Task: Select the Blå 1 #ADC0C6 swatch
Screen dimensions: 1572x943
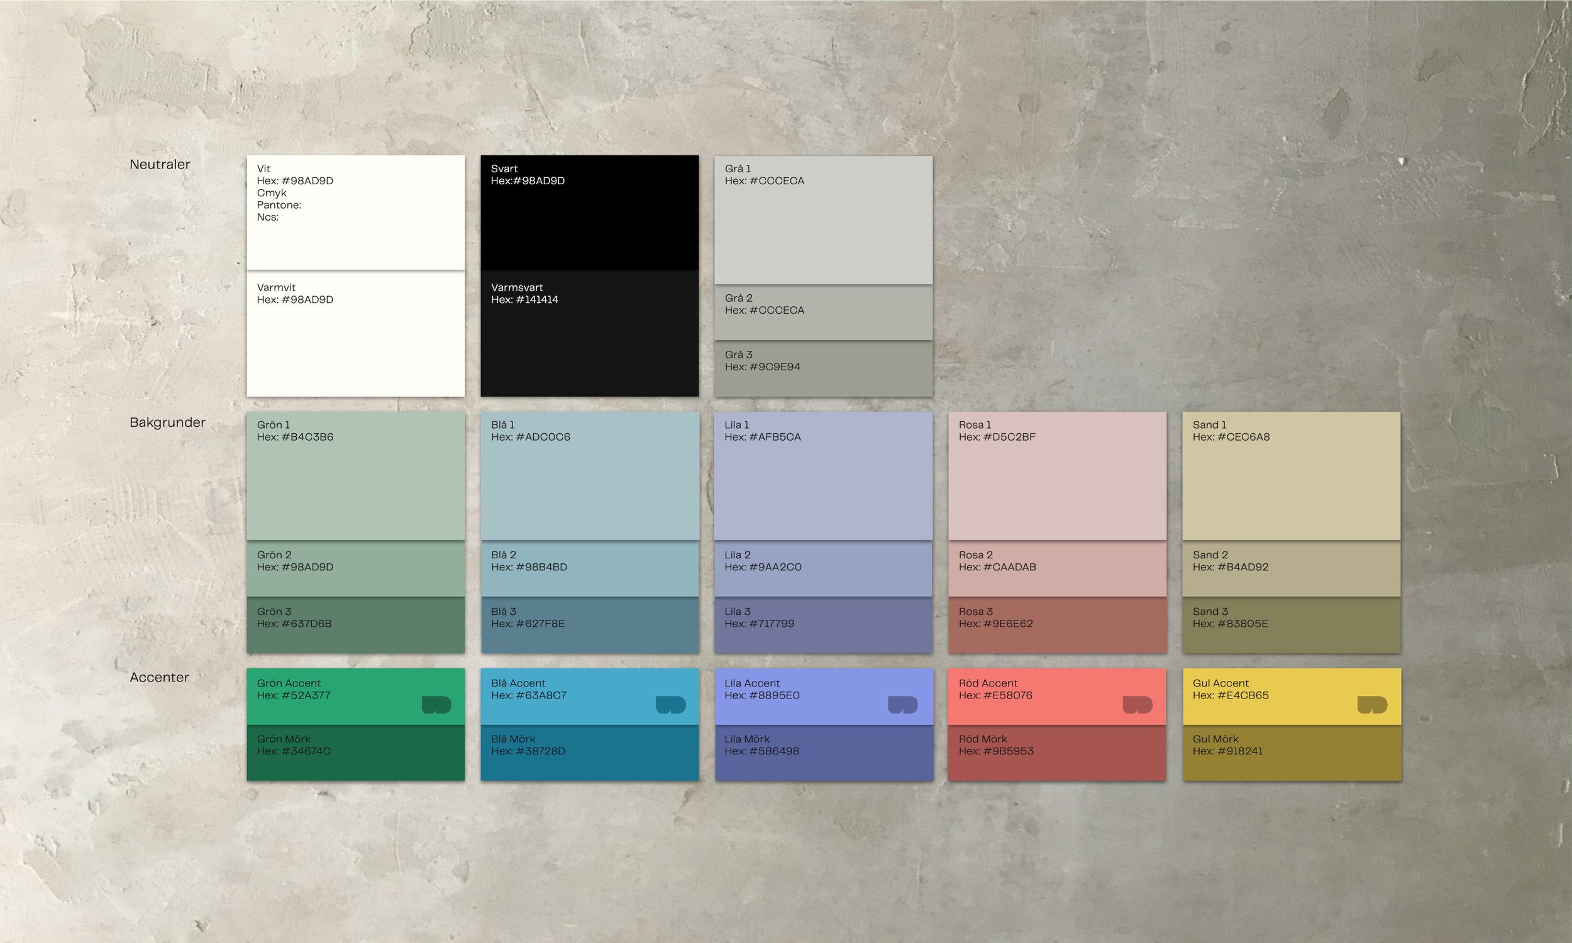Action: [x=590, y=476]
